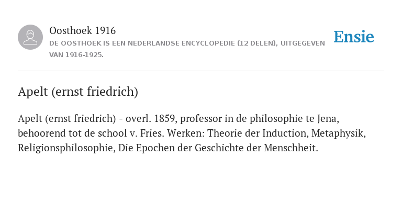This screenshot has width=402, height=201.
Task: Open the Ensie logo link
Action: pos(354,37)
